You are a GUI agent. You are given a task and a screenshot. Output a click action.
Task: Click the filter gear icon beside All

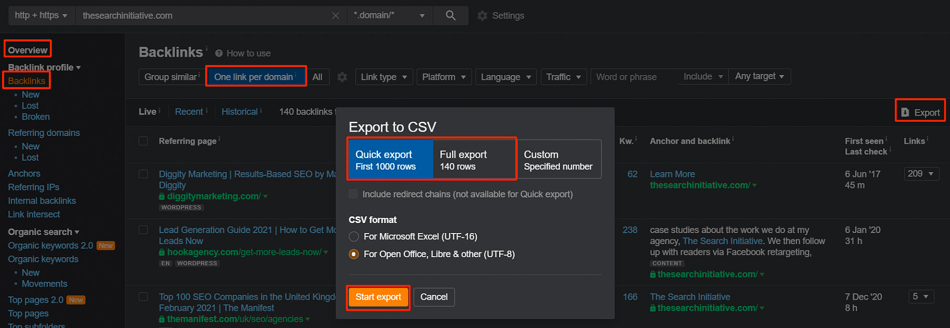pyautogui.click(x=342, y=77)
